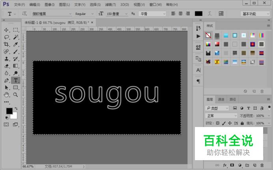Image resolution: width=273 pixels, height=170 pixels.
Task: Open the layer filter type dropdown
Action: click(x=217, y=108)
